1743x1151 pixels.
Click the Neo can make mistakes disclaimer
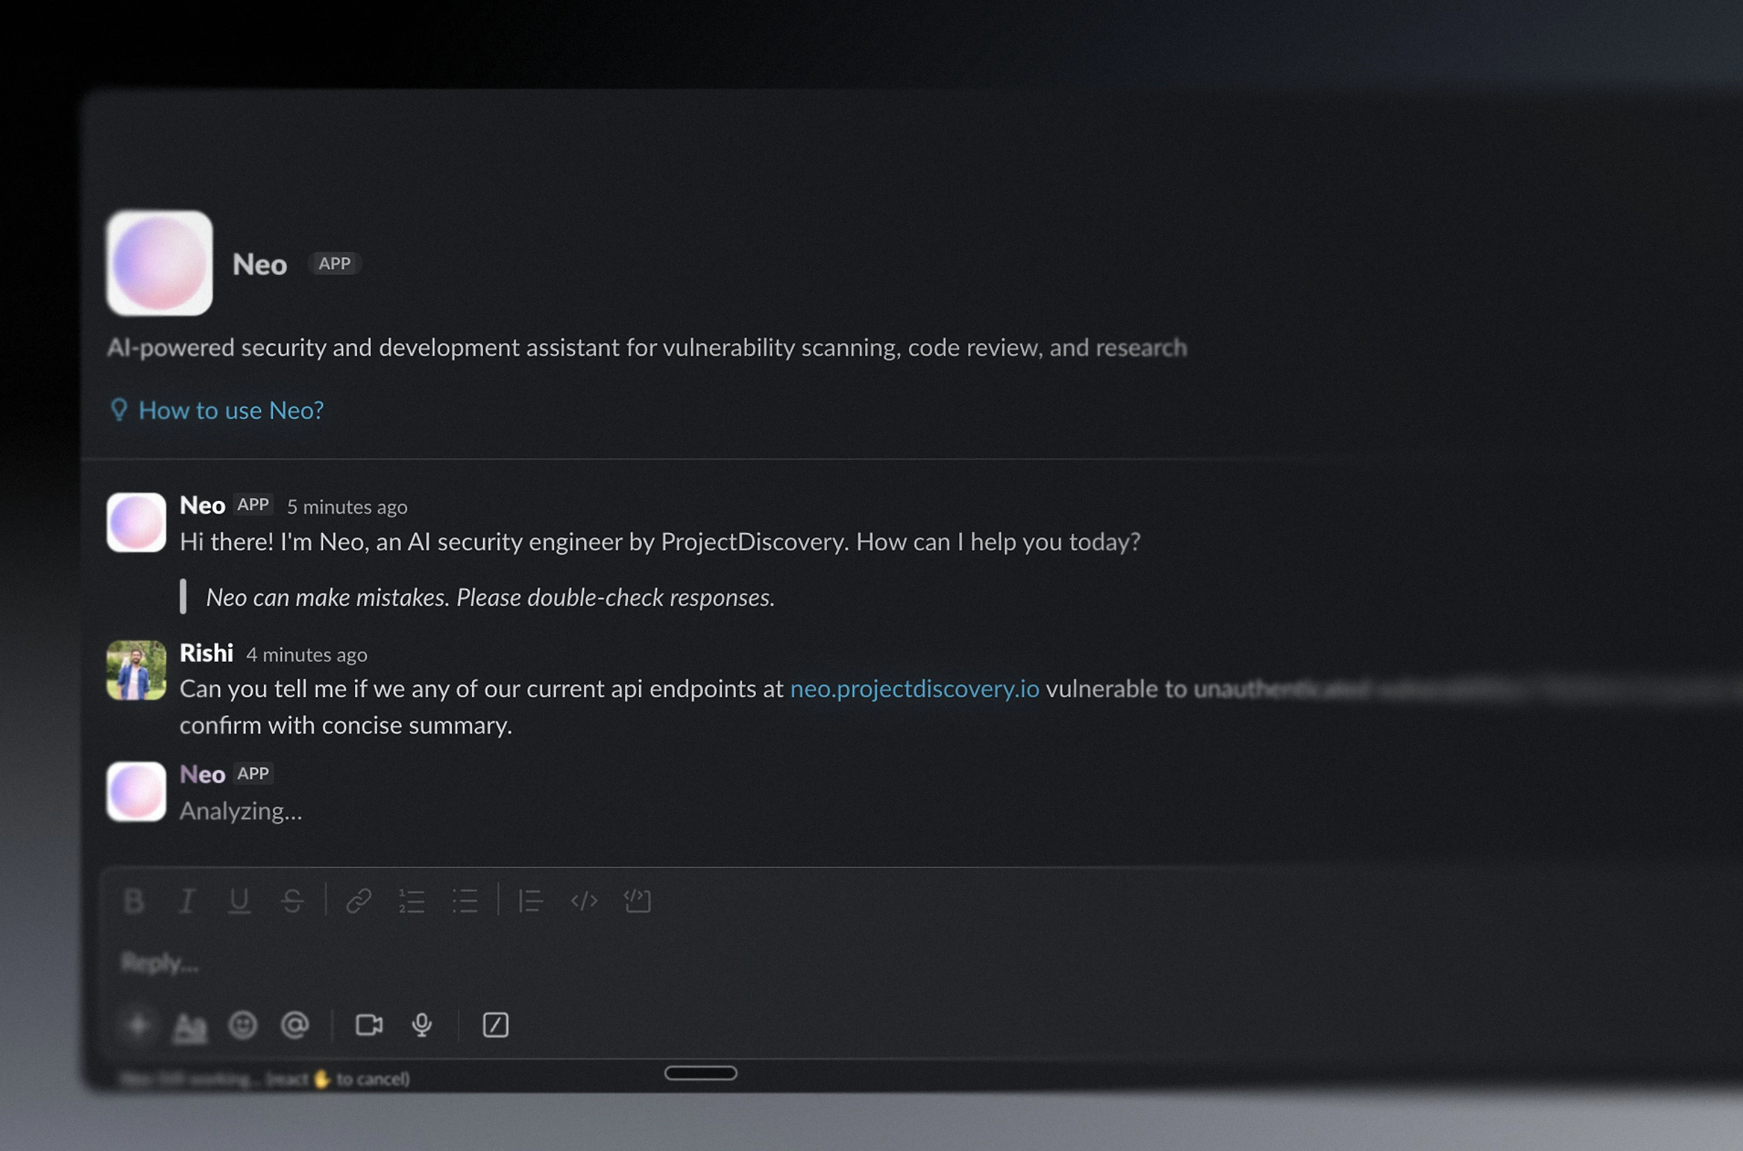(x=491, y=597)
